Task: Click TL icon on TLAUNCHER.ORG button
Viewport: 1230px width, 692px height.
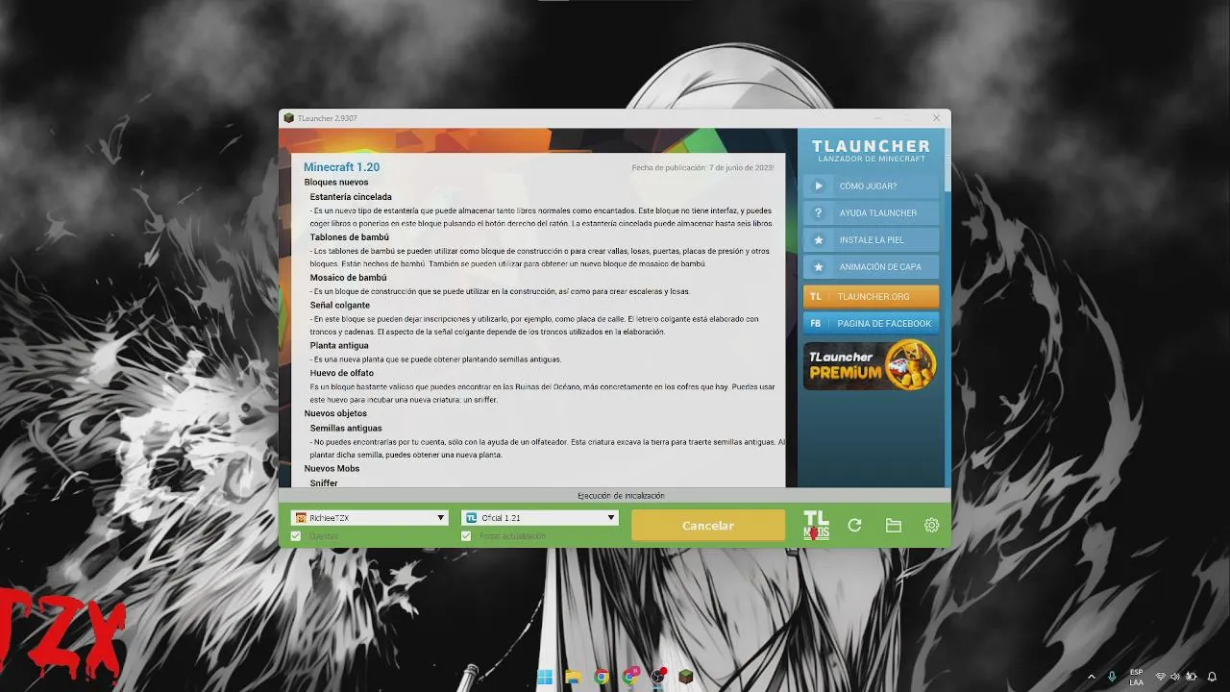Action: point(816,297)
